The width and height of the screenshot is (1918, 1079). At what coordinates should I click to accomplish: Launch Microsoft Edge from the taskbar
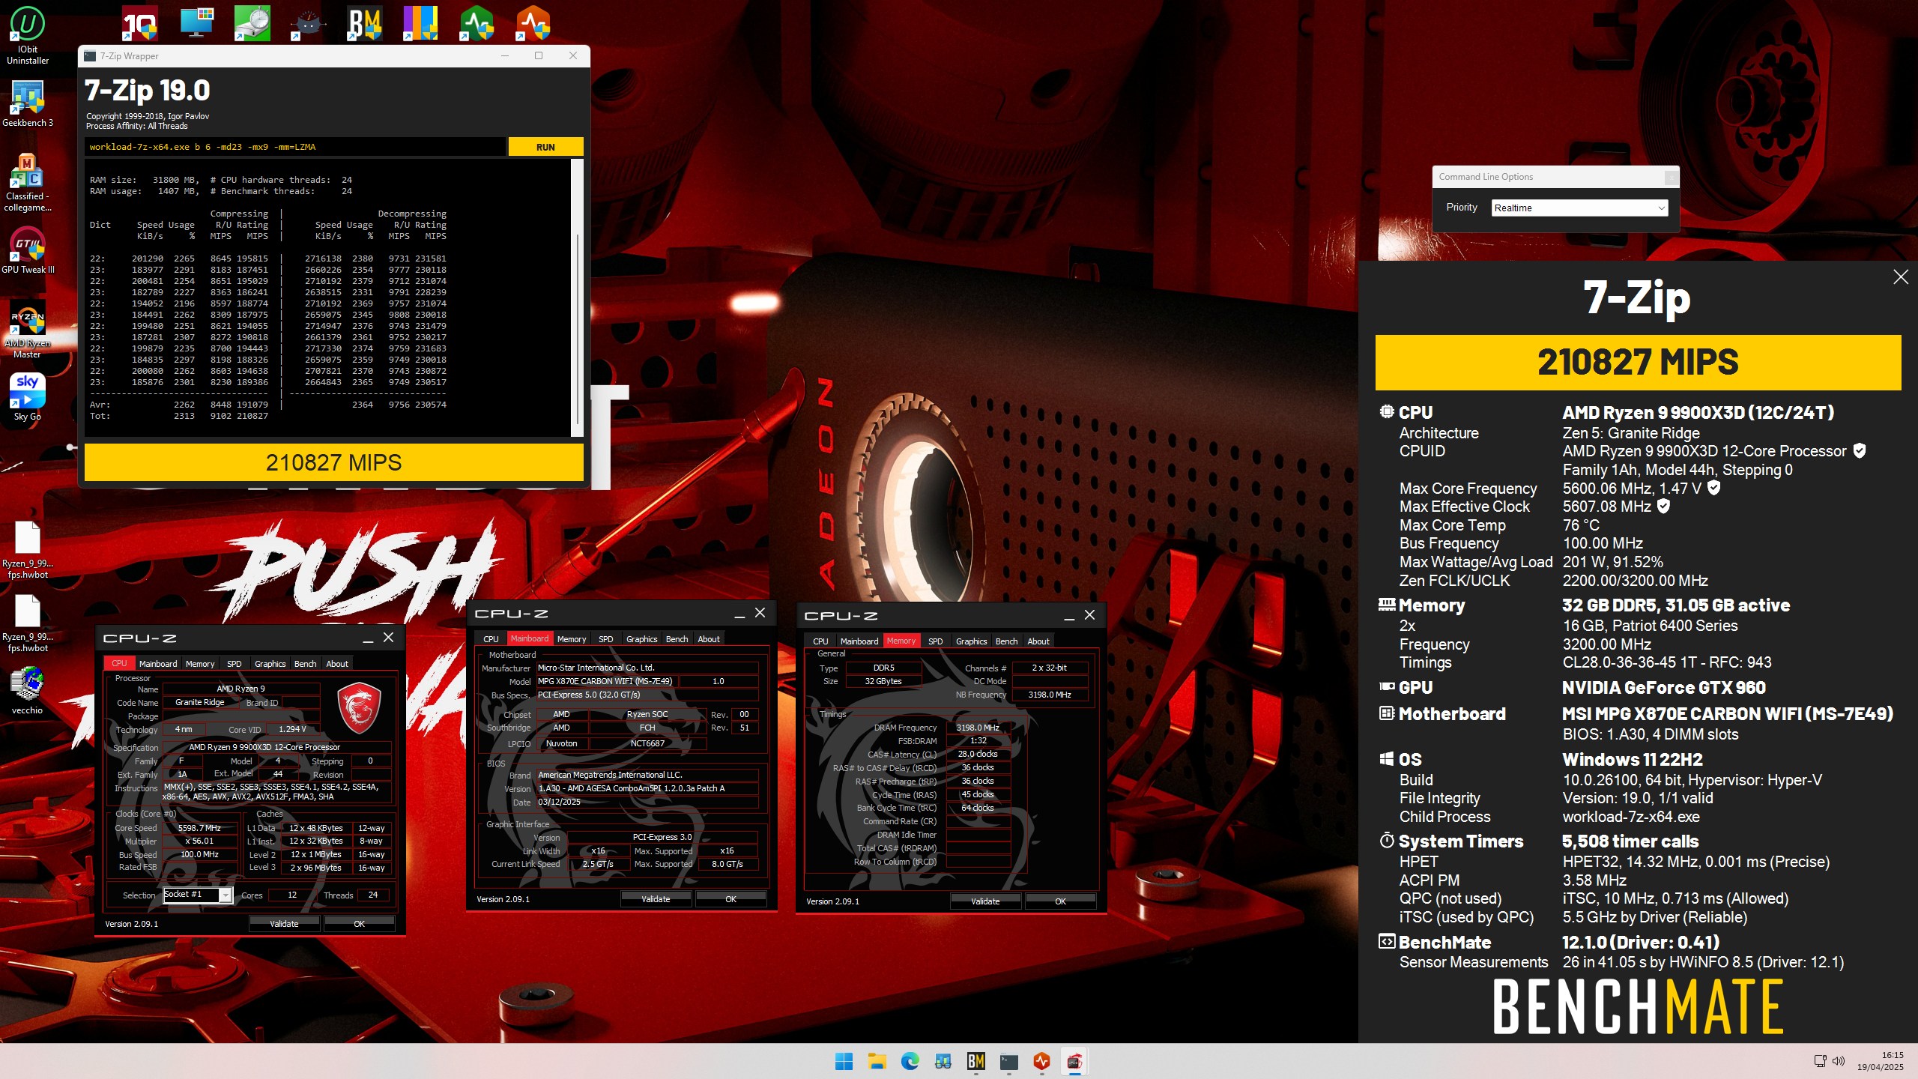point(910,1061)
